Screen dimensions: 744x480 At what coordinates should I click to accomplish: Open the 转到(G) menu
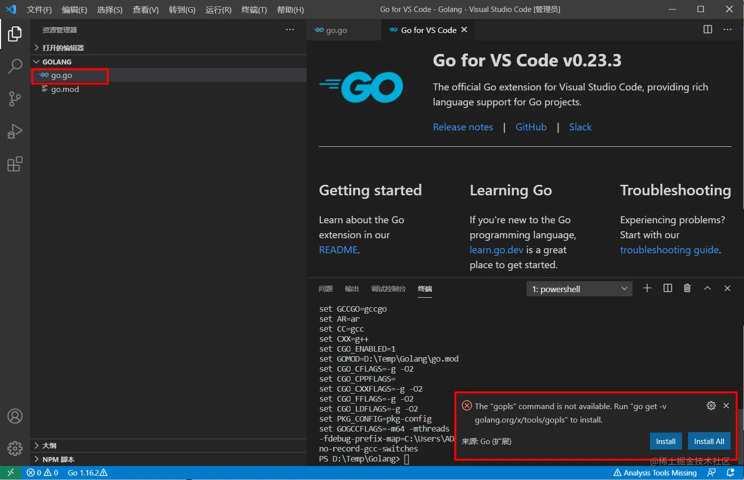point(182,10)
